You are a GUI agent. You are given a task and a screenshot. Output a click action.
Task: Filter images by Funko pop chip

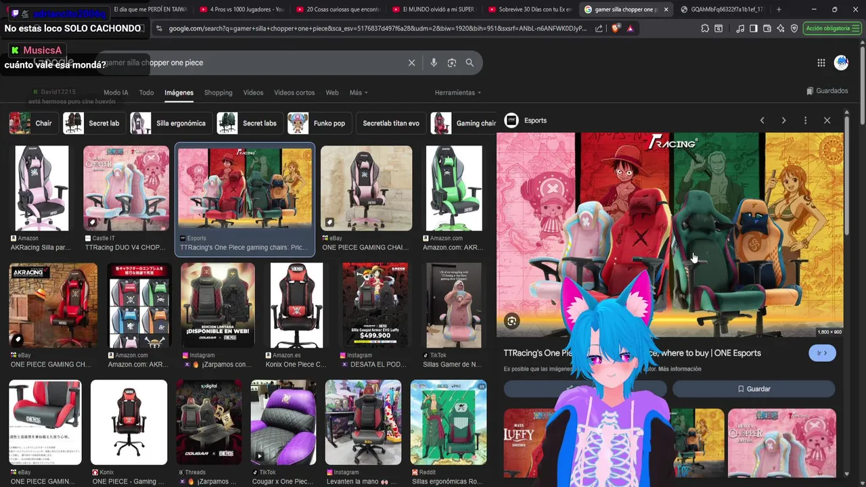point(319,123)
